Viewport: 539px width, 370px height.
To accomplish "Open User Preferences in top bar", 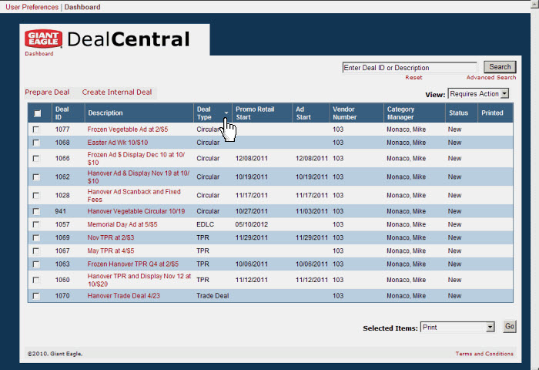I will [x=32, y=7].
